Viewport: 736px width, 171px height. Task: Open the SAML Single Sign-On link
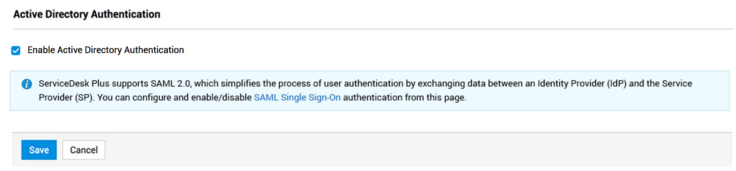coord(297,98)
